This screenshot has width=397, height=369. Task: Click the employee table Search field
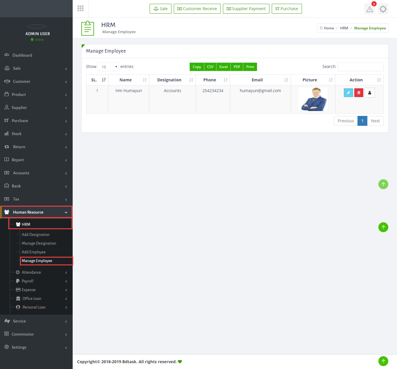pyautogui.click(x=360, y=67)
